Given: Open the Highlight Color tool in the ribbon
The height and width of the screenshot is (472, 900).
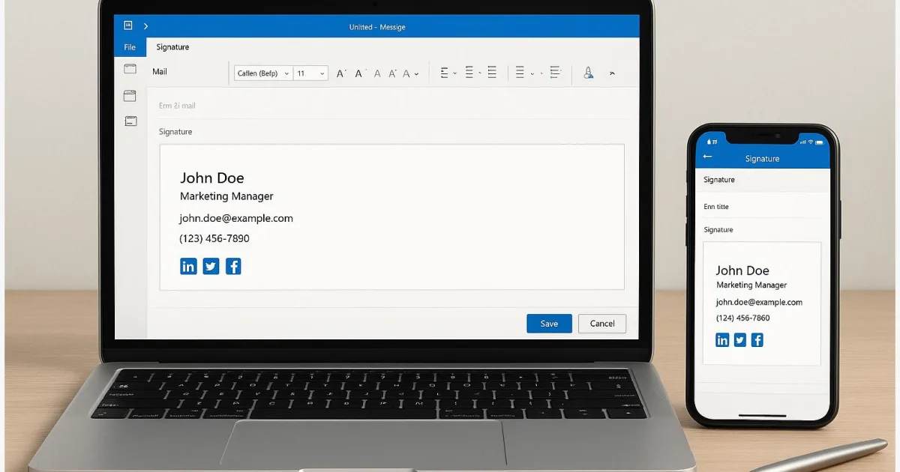Looking at the screenshot, I should pyautogui.click(x=589, y=73).
